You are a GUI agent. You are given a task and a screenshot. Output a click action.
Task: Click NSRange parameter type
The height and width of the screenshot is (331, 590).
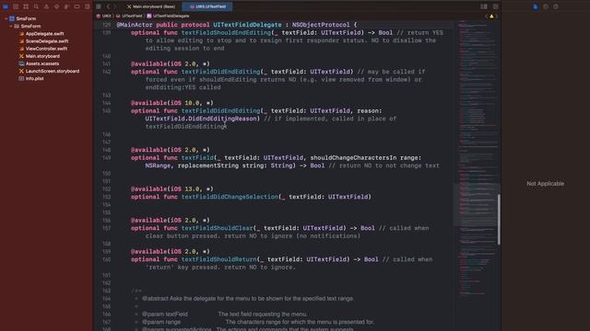[158, 165]
